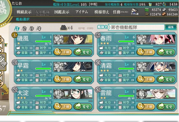
Task: Click 変更 green arrow button for 雲龍
Action: tap(166, 106)
